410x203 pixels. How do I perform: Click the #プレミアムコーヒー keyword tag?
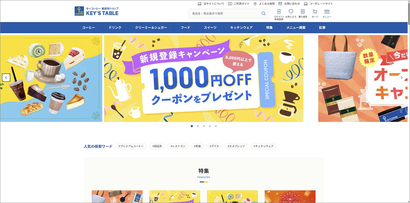point(131,146)
